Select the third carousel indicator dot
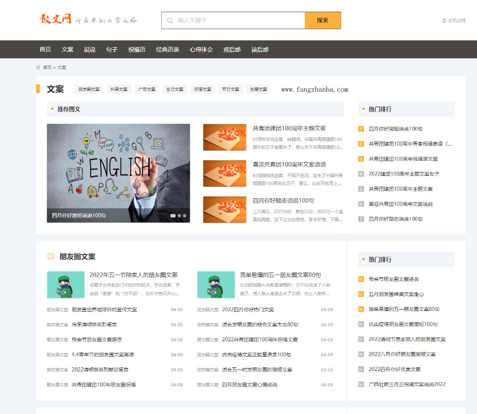The width and height of the screenshot is (477, 414). 184,216
